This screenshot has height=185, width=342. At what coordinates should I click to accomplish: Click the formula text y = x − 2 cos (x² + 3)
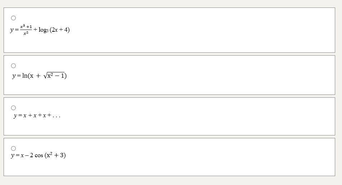pos(38,155)
